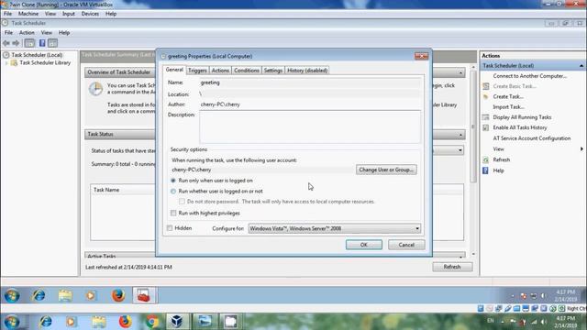Expand the View submenu arrow in Actions pane
Image resolution: width=587 pixels, height=330 pixels.
click(581, 149)
